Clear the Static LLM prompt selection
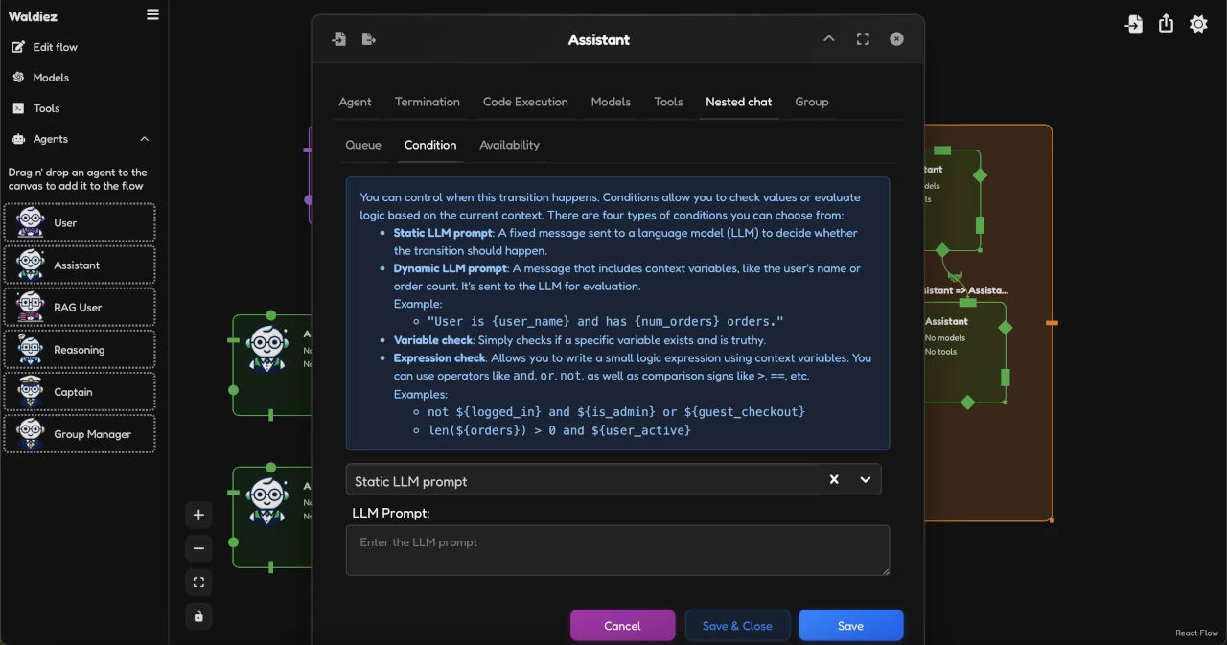This screenshot has width=1227, height=645. tap(834, 480)
